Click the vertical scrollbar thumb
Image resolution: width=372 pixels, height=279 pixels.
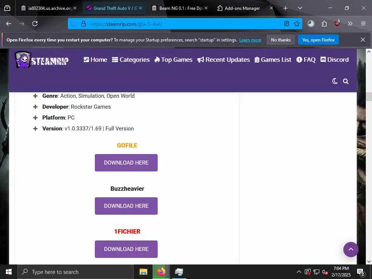pyautogui.click(x=369, y=97)
